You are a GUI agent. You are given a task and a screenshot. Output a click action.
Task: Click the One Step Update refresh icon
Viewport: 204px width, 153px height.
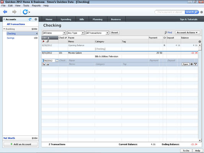pyautogui.click(x=25, y=12)
